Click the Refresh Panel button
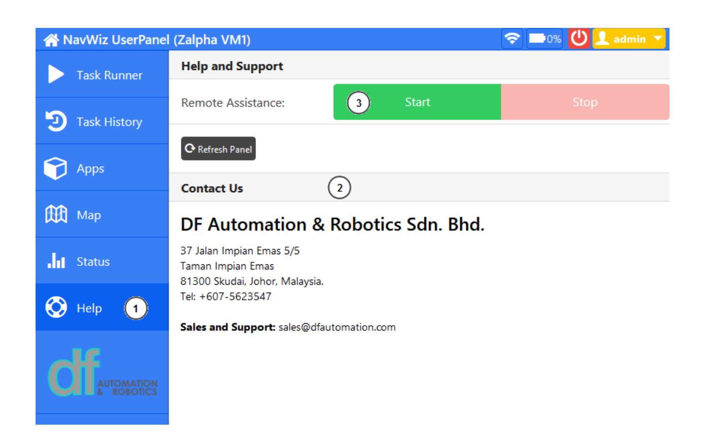702x447 pixels. (218, 149)
